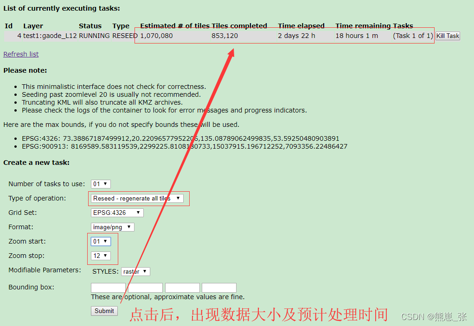Select time remaining '18 hours 1 m'

click(357, 36)
